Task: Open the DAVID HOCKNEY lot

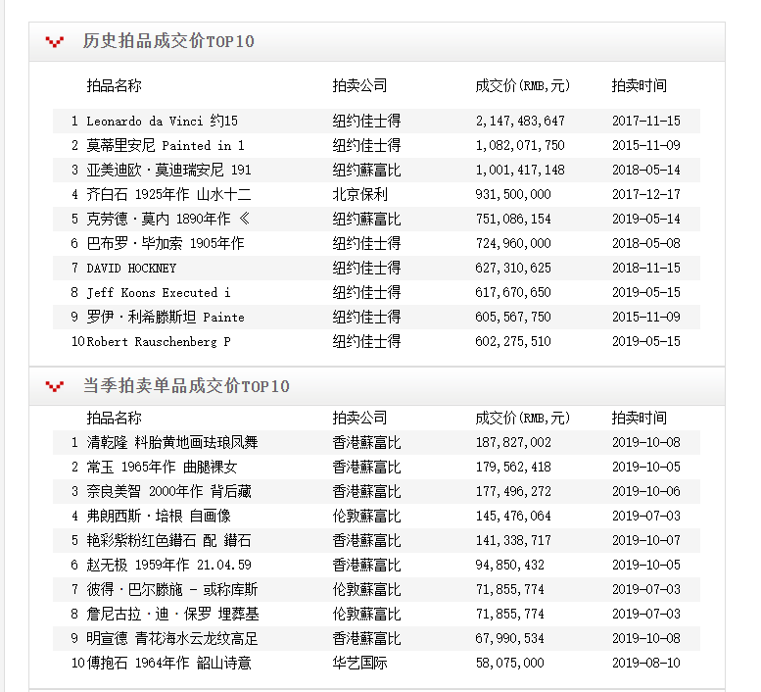Action: tap(131, 268)
